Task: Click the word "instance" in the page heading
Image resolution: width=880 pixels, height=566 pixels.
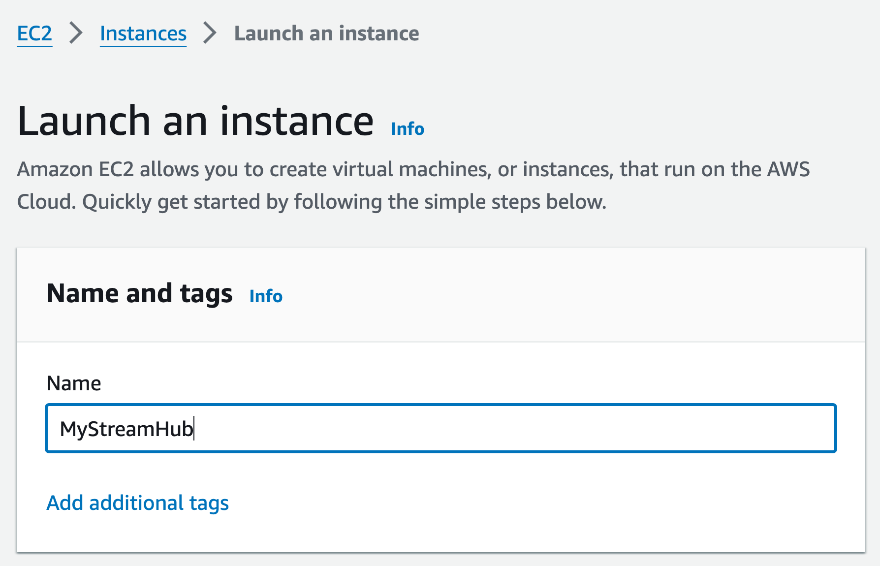Action: pos(297,121)
